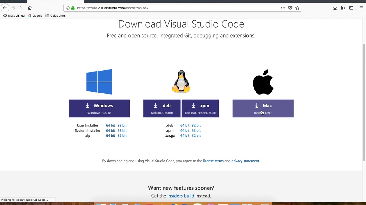This screenshot has width=366, height=205.
Task: Download the .rpm package for Red Hat
Action: 200,108
